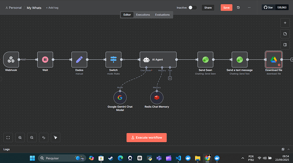Add a tool to the AI Agent
The height and width of the screenshot is (163, 293).
point(170,78)
